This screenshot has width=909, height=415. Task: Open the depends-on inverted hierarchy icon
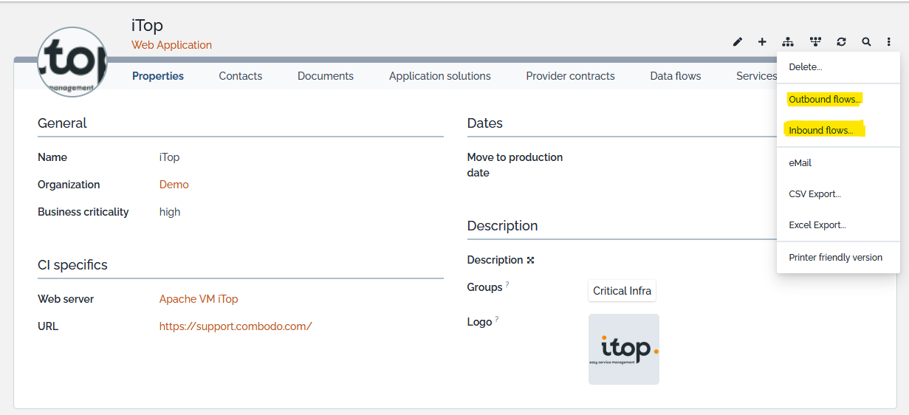click(x=815, y=42)
